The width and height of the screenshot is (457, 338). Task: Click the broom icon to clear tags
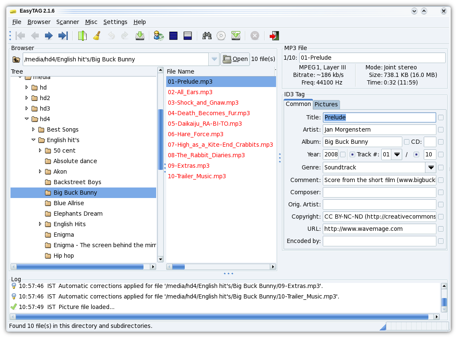point(97,36)
